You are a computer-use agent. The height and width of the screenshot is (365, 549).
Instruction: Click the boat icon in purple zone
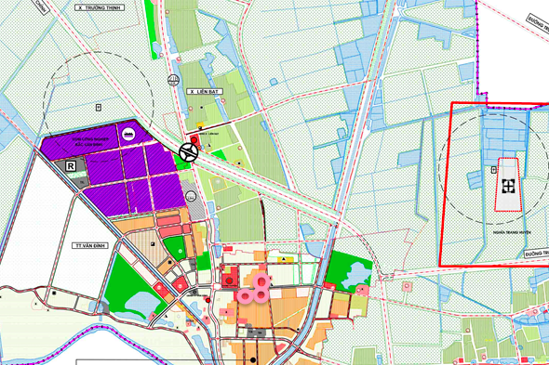[x=128, y=134]
